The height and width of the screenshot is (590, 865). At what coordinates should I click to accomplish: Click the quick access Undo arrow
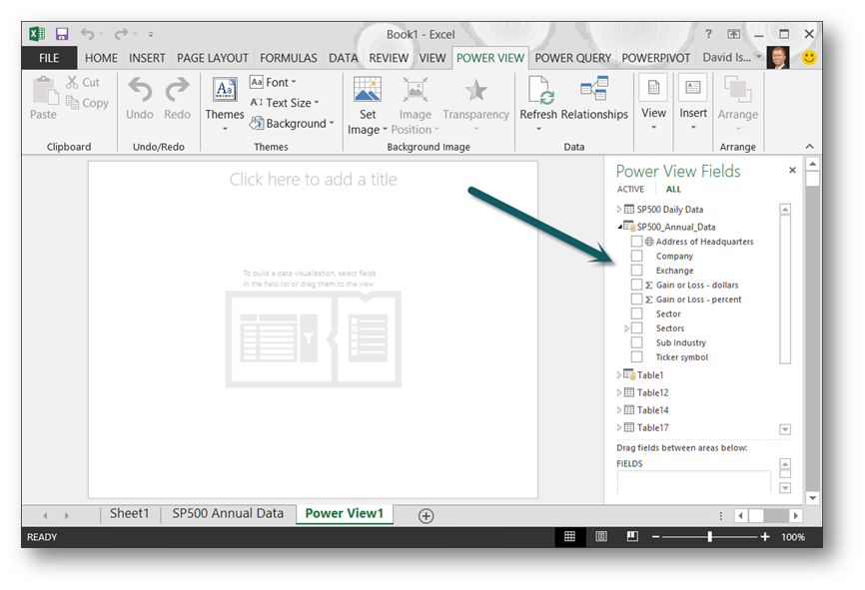(x=87, y=34)
